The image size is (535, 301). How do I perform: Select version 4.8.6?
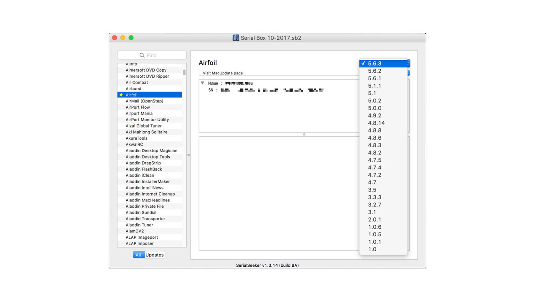tap(383, 138)
